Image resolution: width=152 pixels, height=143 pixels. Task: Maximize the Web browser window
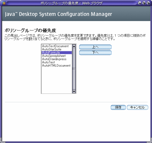pyautogui.click(x=144, y=3)
